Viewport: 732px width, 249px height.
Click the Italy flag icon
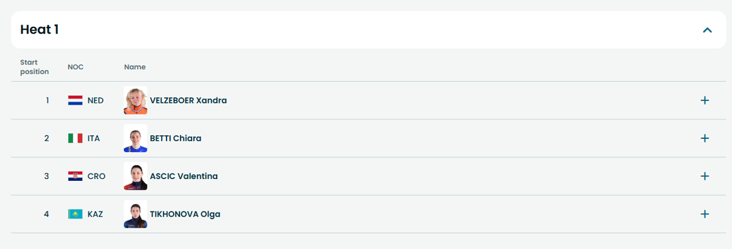coord(75,138)
